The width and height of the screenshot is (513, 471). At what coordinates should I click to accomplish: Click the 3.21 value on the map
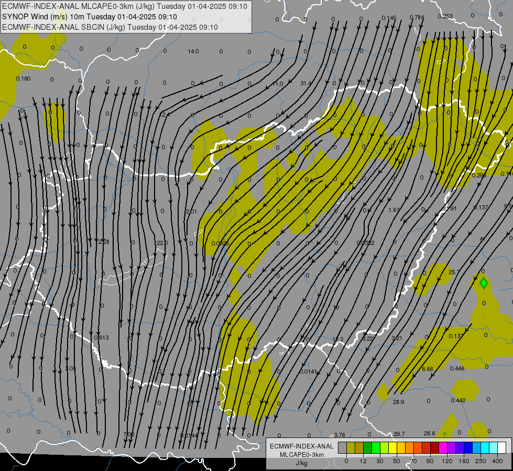click(x=397, y=338)
